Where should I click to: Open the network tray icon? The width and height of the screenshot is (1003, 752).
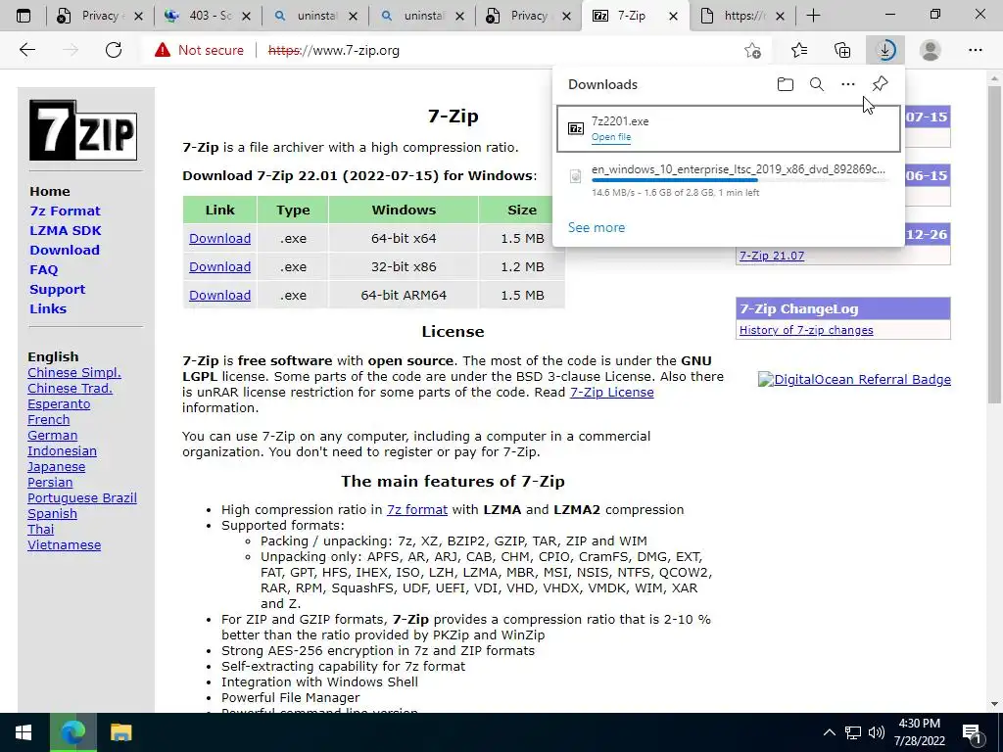point(853,732)
